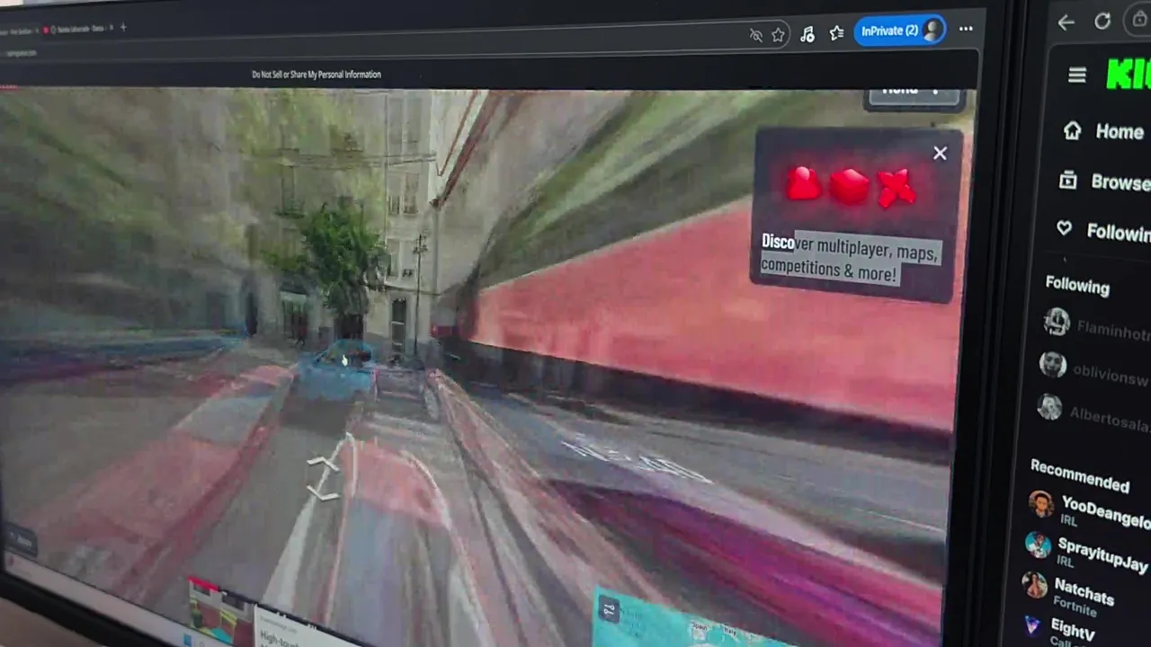Click the Kick logo
Image resolution: width=1151 pixels, height=647 pixels.
point(1129,75)
